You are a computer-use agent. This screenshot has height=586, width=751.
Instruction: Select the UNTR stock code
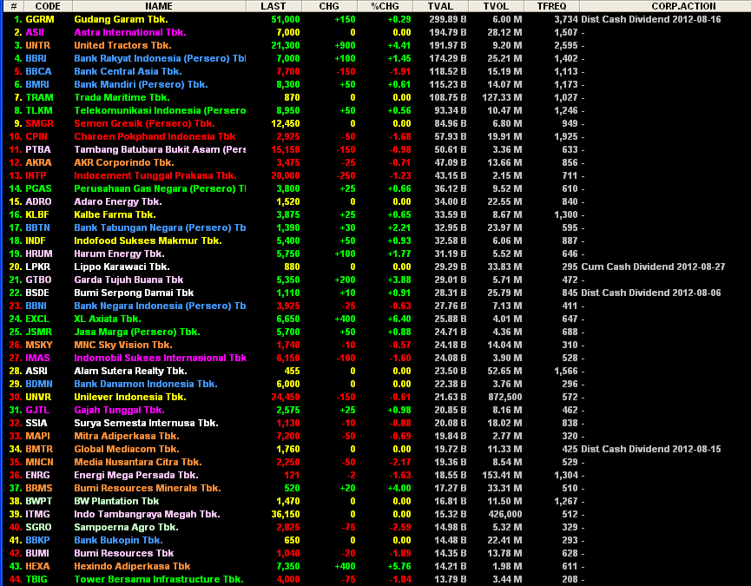38,45
